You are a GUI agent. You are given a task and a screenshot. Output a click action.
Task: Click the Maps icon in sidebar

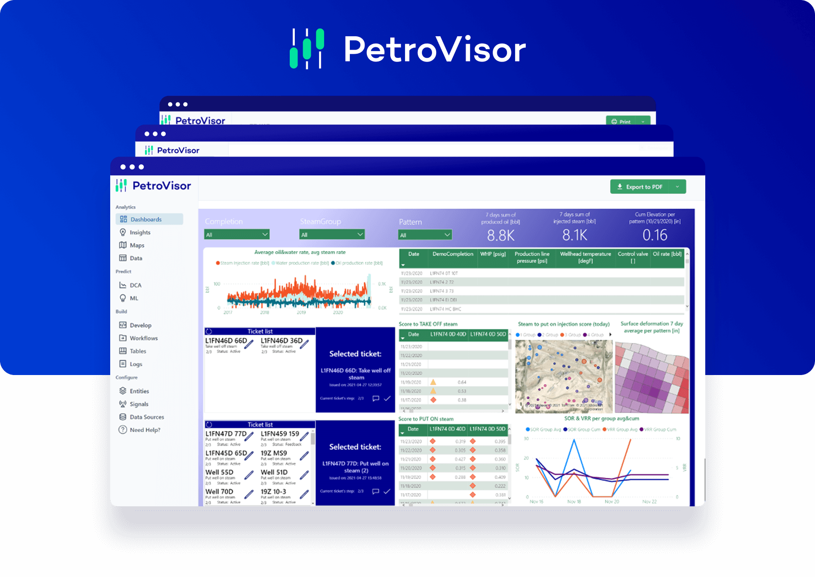coord(123,245)
